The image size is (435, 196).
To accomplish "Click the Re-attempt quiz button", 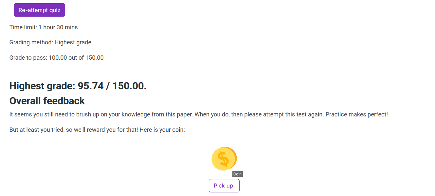I will (x=39, y=10).
